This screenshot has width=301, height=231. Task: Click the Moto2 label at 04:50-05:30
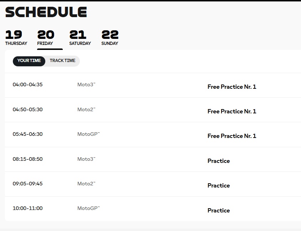(x=86, y=109)
